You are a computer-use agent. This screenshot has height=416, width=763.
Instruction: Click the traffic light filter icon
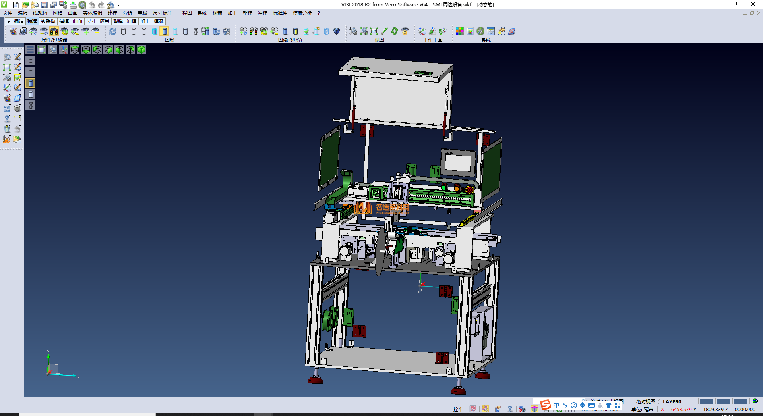[54, 31]
